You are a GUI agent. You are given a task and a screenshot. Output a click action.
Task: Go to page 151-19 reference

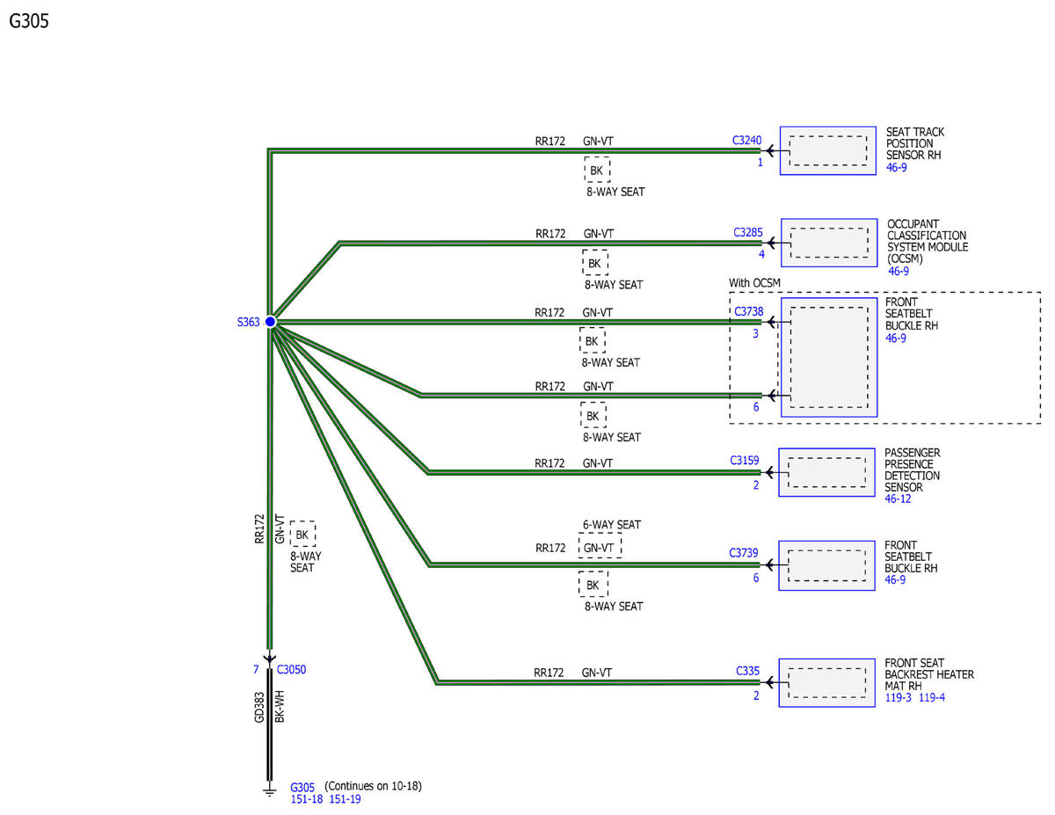(345, 799)
